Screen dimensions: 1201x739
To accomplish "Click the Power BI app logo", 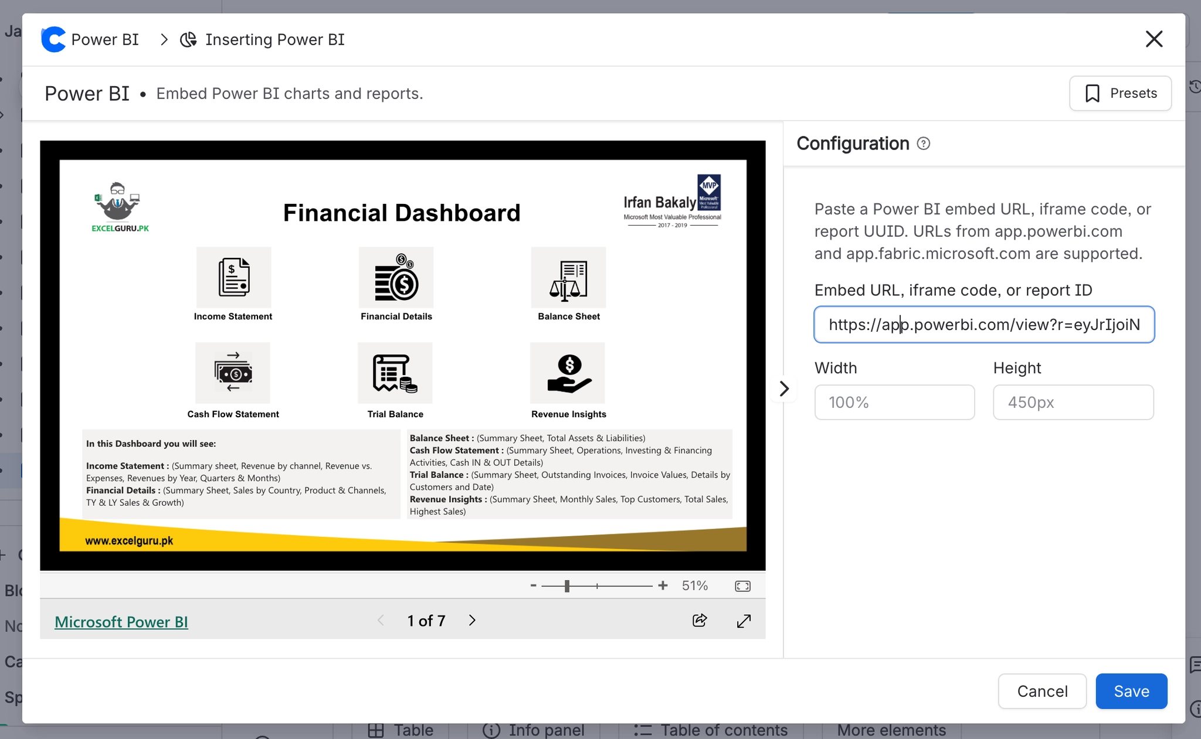I will (53, 39).
